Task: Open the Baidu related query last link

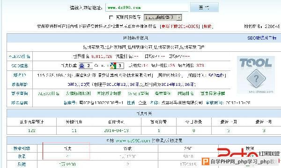Action: [213, 93]
